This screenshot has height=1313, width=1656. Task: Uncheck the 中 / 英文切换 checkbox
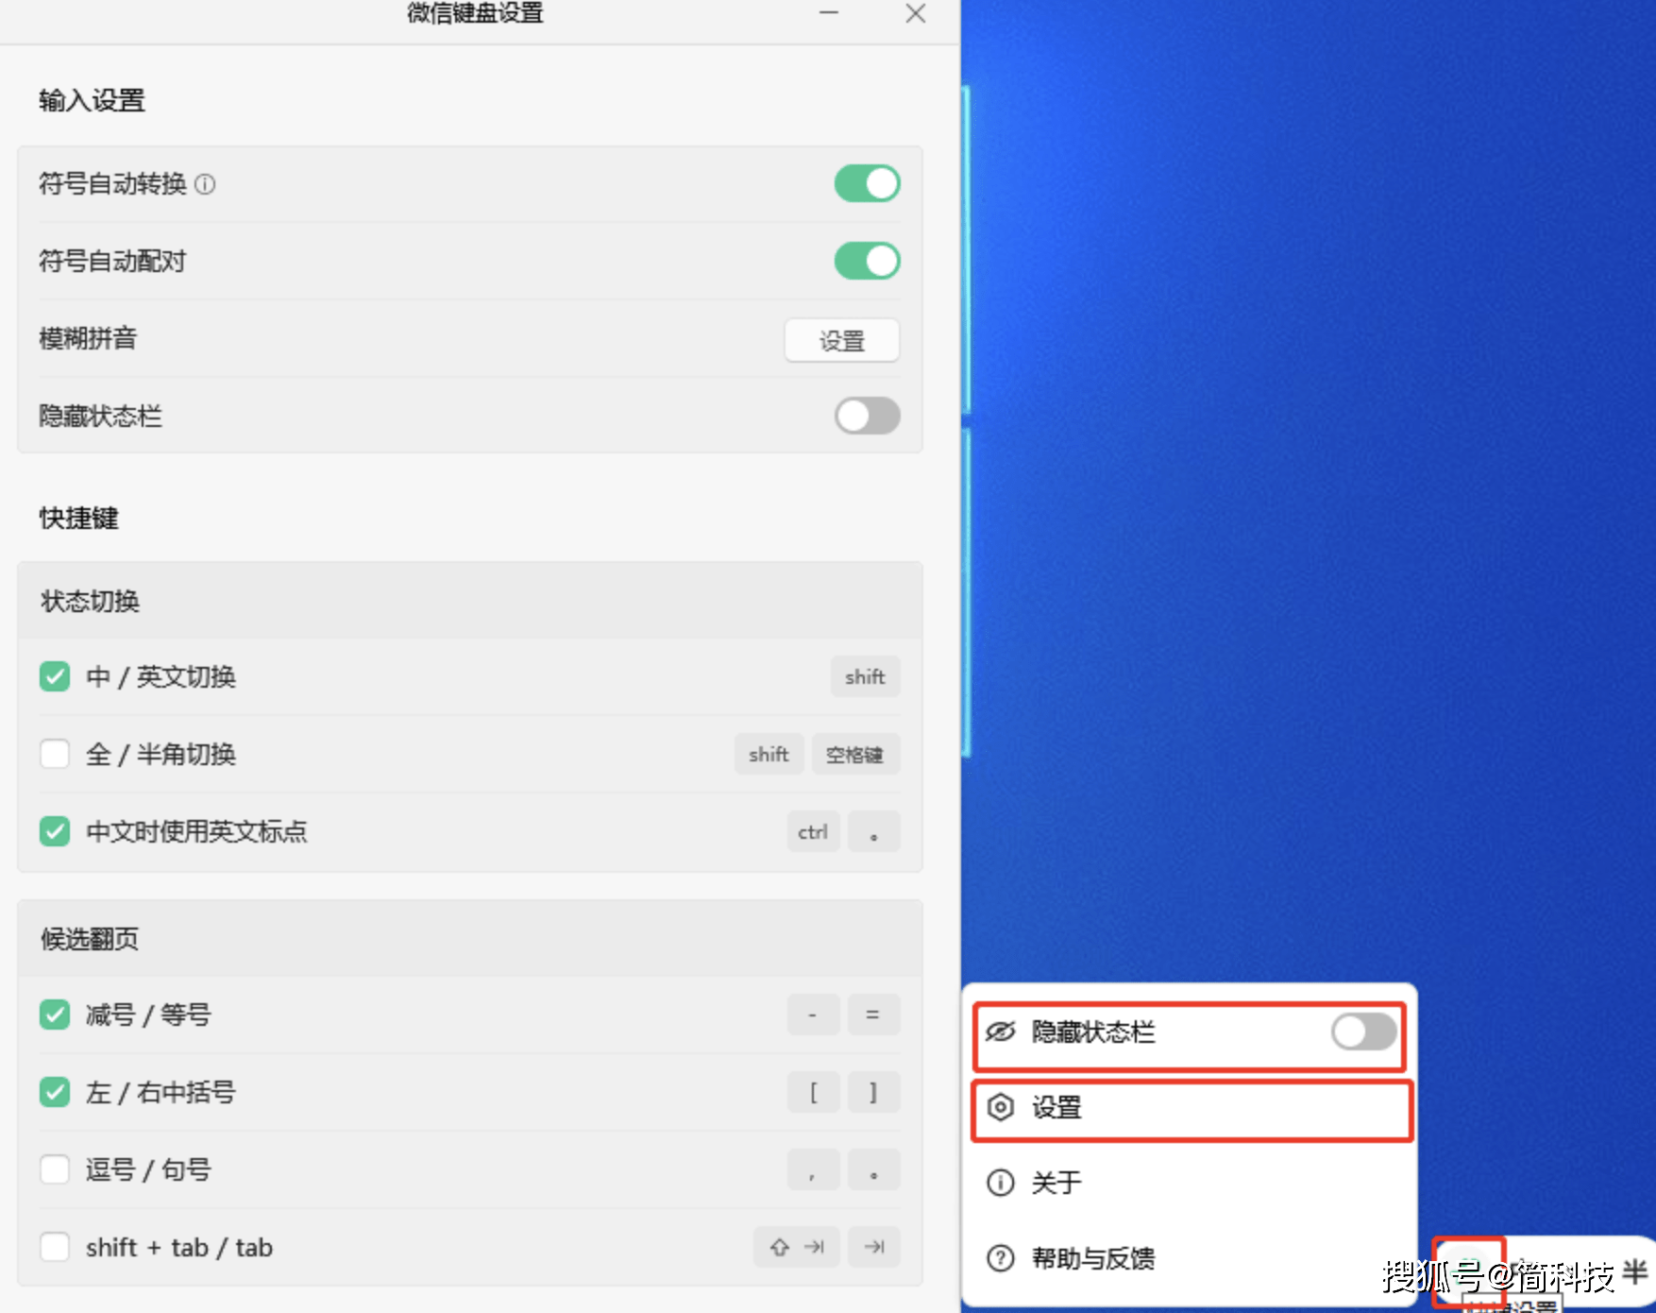(55, 676)
